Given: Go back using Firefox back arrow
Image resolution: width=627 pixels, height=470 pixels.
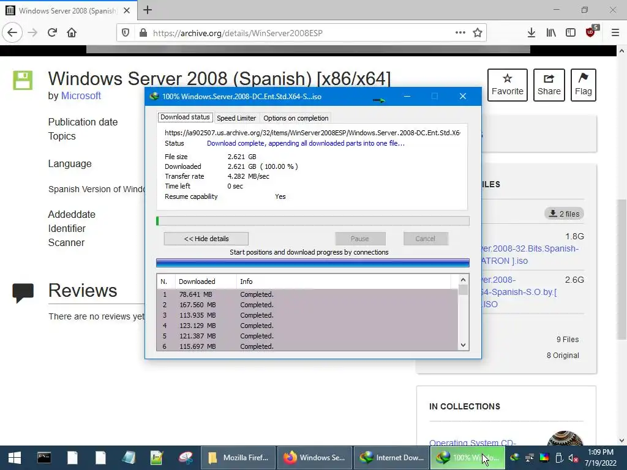Looking at the screenshot, I should click(12, 33).
